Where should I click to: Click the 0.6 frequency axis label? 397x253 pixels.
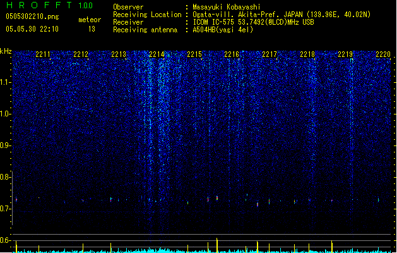click(6, 240)
